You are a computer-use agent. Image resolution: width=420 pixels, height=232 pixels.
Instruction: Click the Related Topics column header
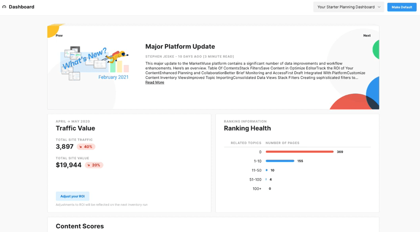(x=246, y=143)
